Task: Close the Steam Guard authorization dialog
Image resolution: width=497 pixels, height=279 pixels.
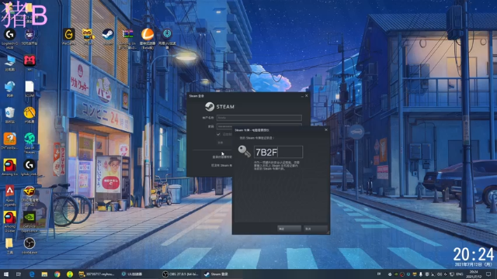Action: pos(326,130)
